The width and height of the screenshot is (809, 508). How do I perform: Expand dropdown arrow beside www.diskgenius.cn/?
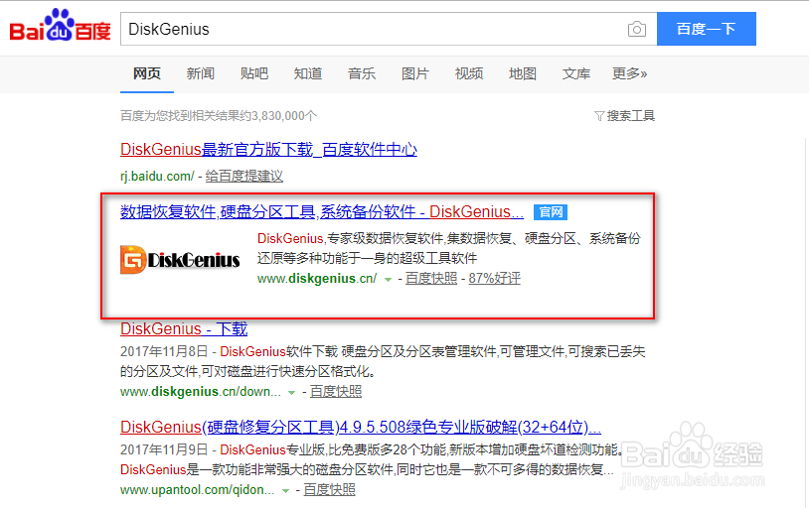click(388, 279)
